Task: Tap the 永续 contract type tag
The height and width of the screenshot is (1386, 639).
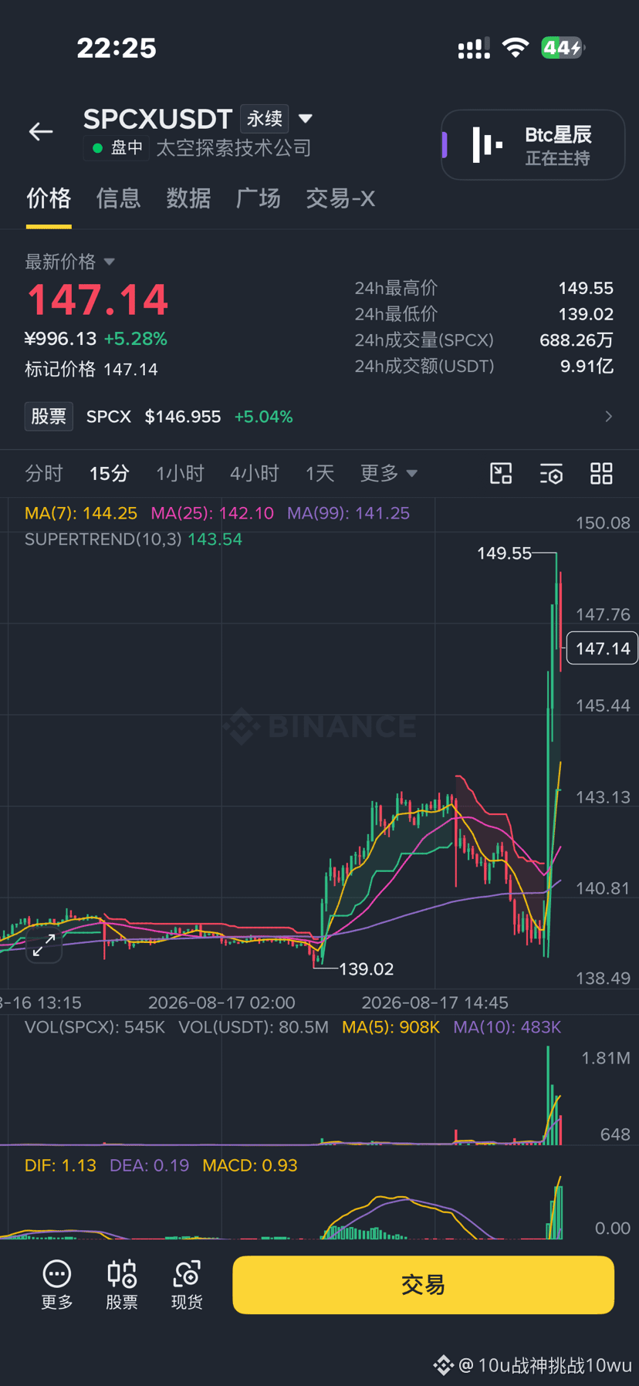Action: (265, 119)
